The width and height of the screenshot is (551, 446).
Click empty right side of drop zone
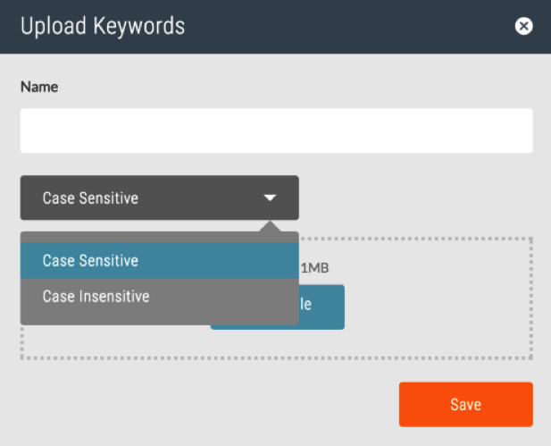[x=438, y=299]
